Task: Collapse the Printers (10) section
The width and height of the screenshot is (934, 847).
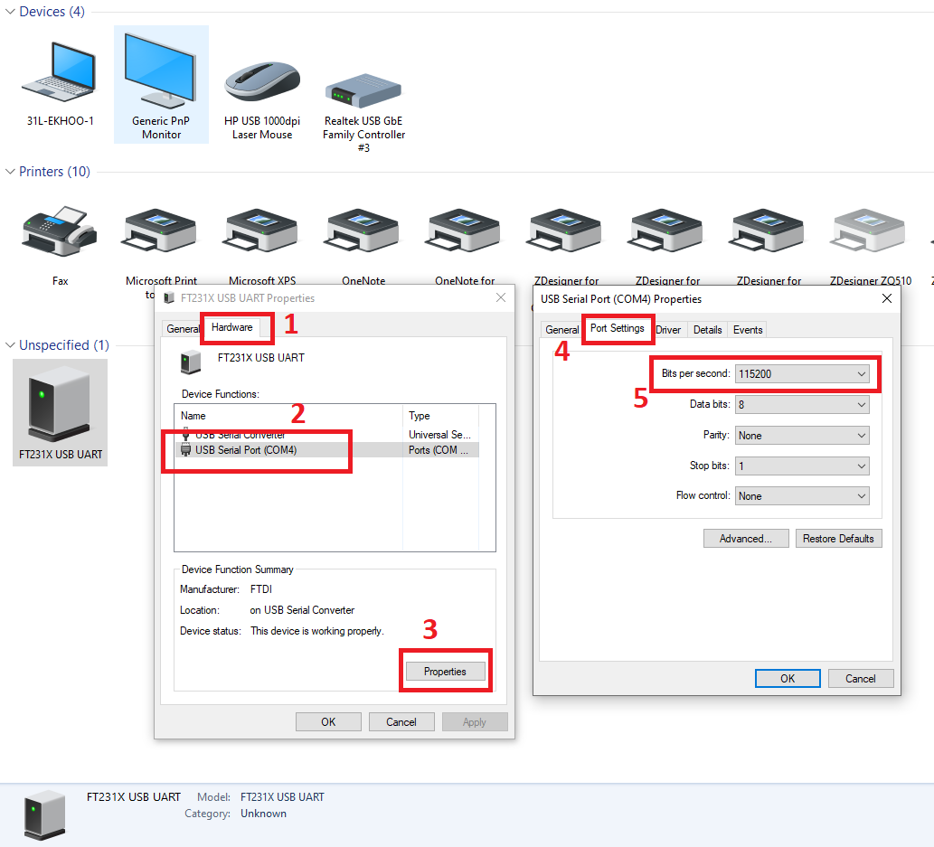Action: (x=9, y=171)
